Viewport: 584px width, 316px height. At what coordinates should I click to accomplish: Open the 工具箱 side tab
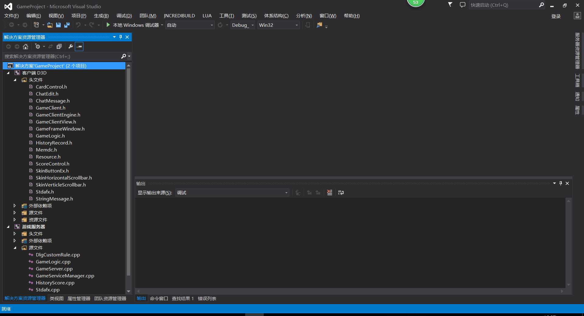click(577, 80)
